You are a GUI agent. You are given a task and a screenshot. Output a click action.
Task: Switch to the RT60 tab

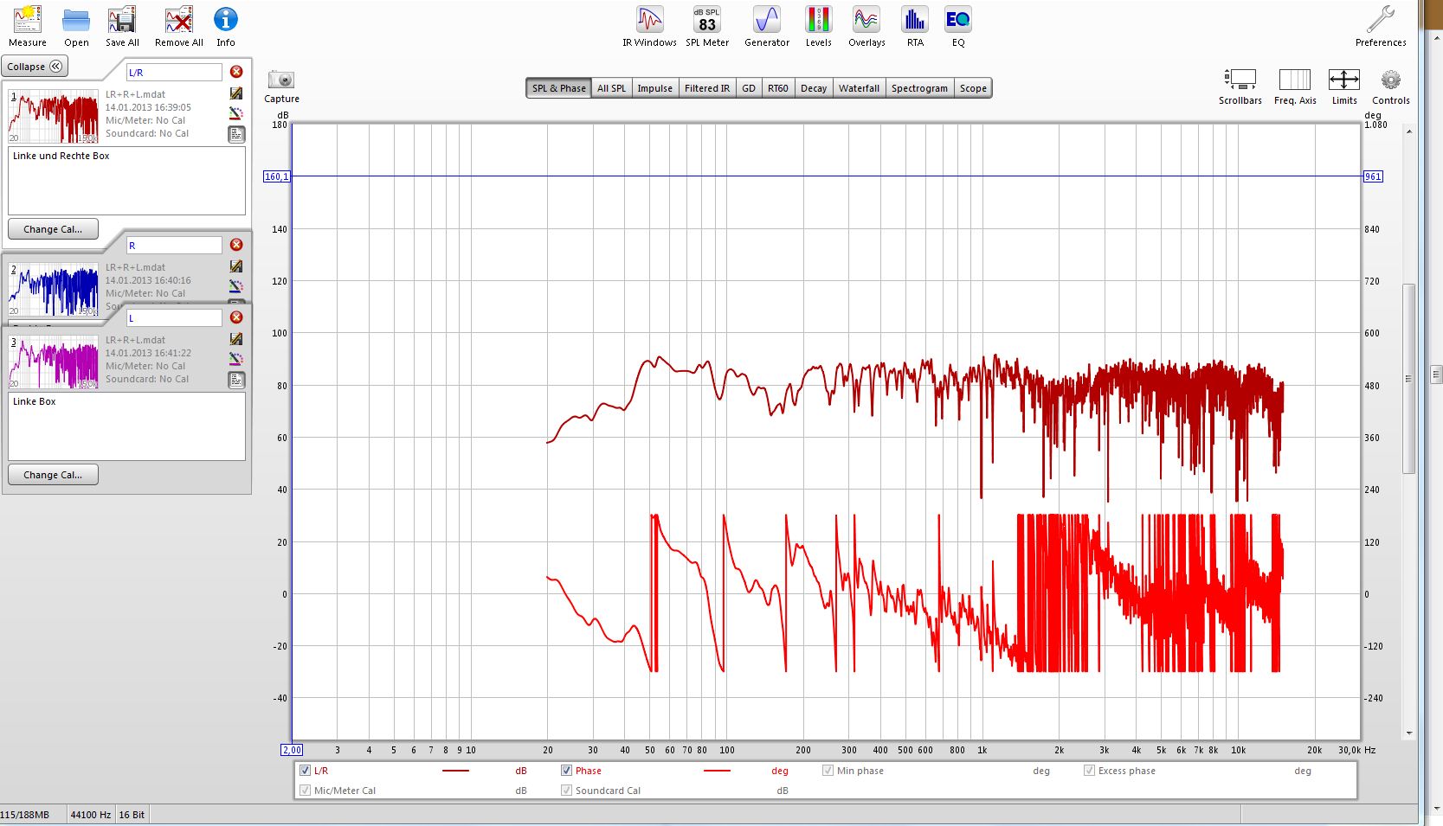[778, 88]
